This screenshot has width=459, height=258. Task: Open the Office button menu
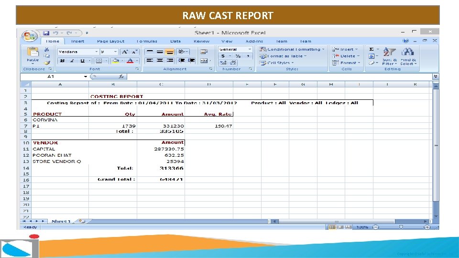pos(29,36)
